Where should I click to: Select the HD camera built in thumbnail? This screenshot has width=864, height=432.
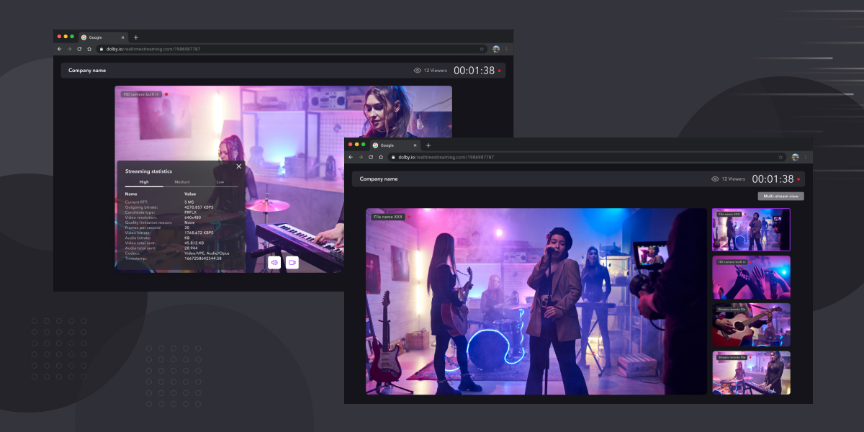[x=751, y=277]
